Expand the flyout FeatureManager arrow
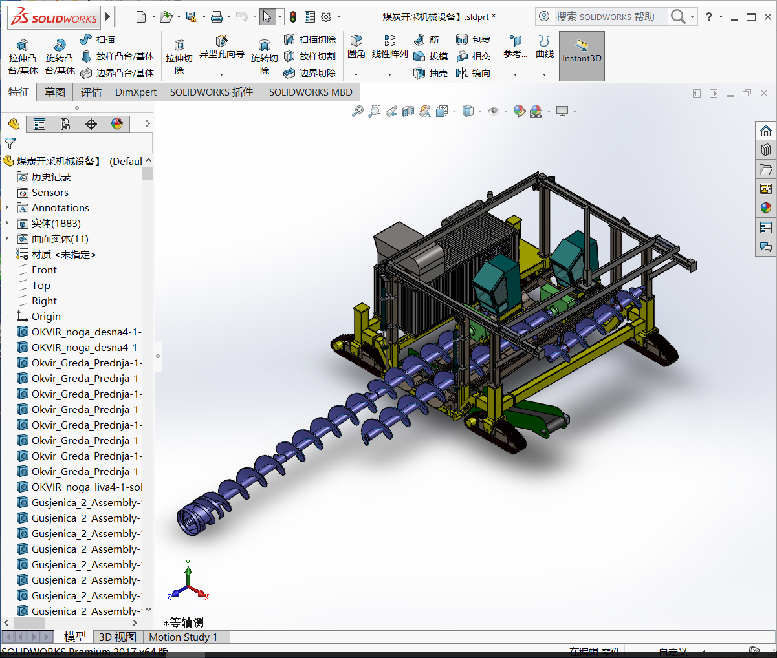The height and width of the screenshot is (658, 777). click(x=148, y=123)
